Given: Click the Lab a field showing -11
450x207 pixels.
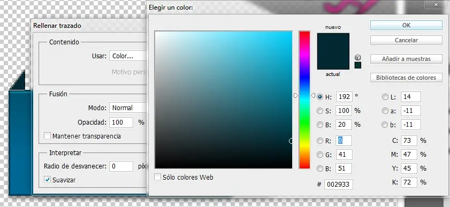Looking at the screenshot, I should pos(411,111).
